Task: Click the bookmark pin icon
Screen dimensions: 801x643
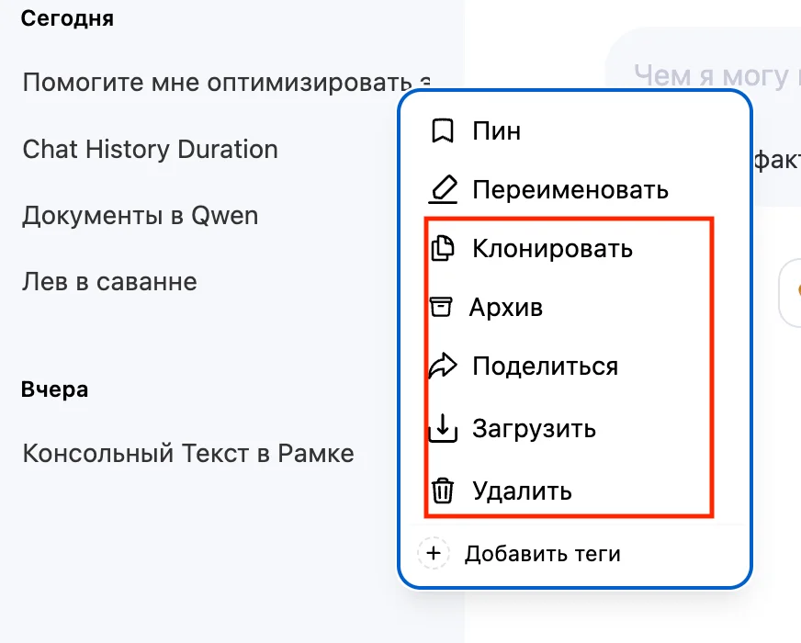Action: pos(443,131)
